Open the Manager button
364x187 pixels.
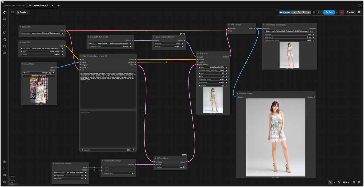click(x=285, y=12)
